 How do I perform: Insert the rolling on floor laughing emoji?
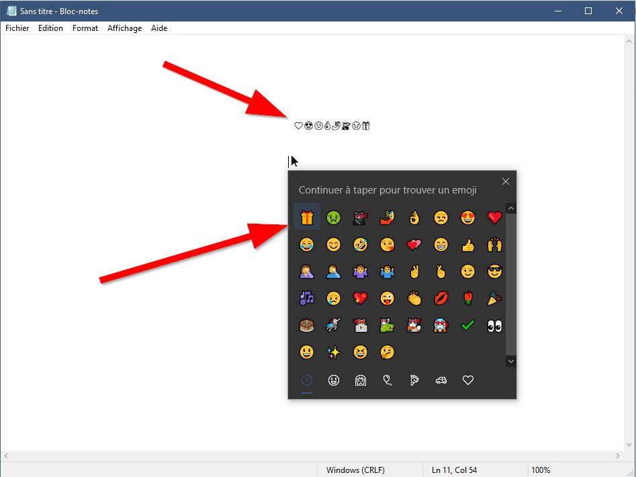point(360,245)
